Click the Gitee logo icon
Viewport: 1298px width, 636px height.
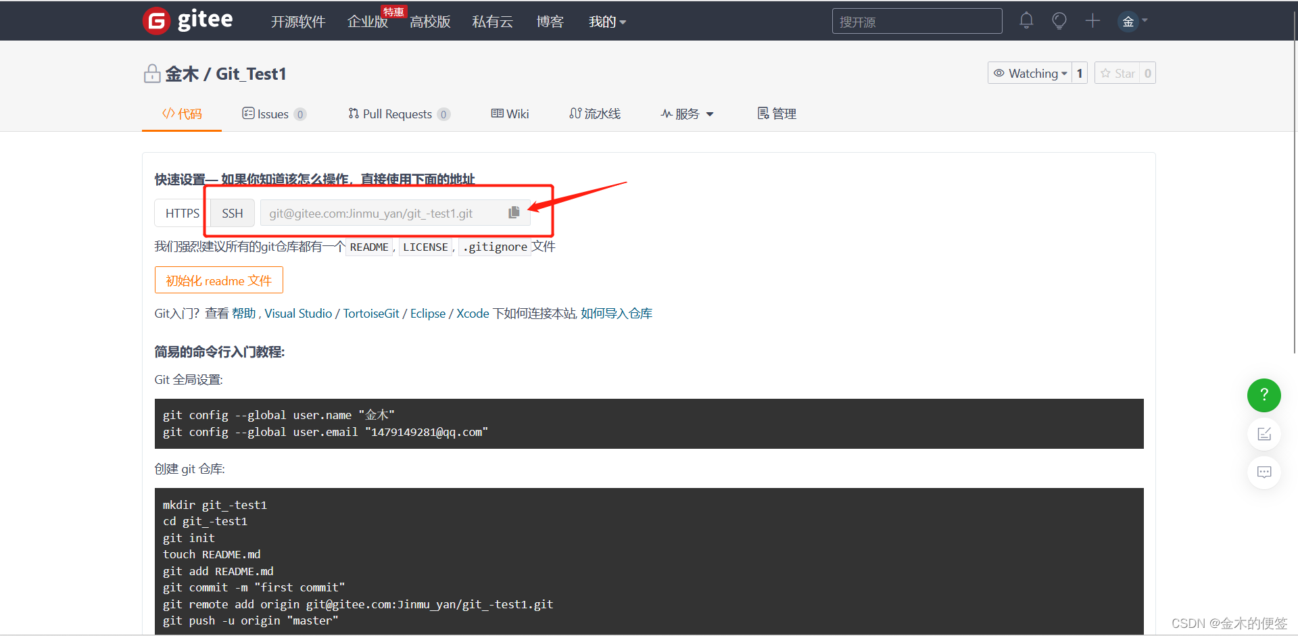(x=156, y=21)
